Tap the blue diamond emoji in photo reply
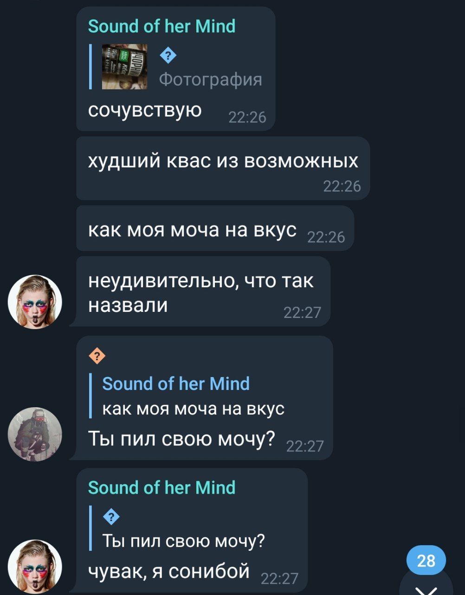Viewport: 465px width, 595px height. coord(168,56)
